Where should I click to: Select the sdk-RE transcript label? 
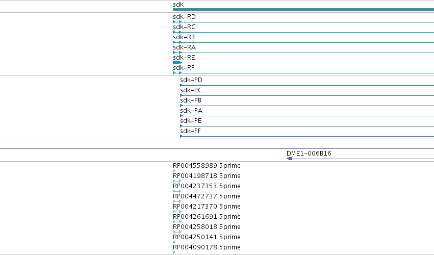pos(184,58)
